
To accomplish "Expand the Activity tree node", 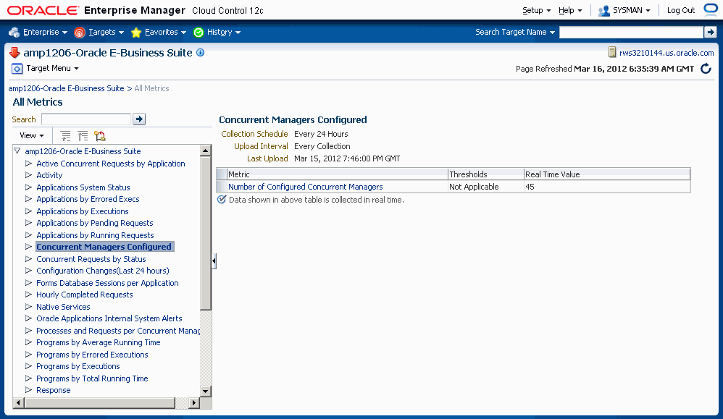I will pyautogui.click(x=28, y=175).
